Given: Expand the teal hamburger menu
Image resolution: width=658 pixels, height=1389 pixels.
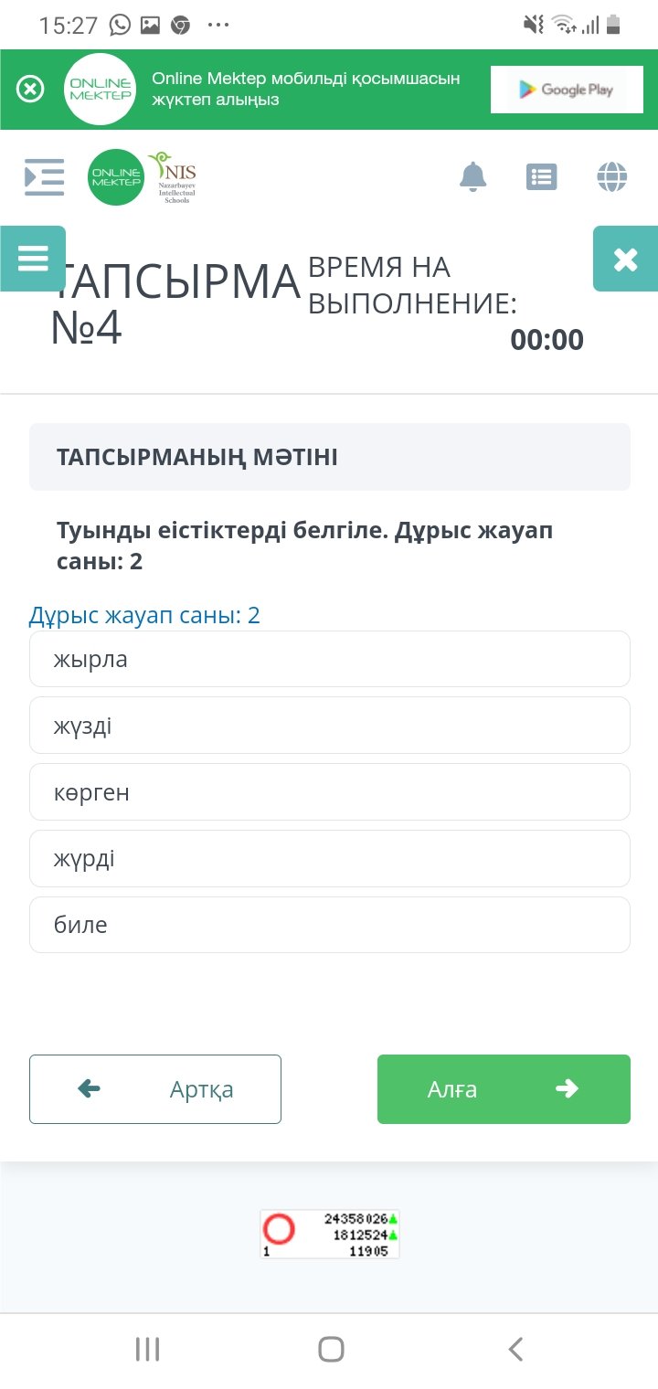Looking at the screenshot, I should (x=33, y=259).
